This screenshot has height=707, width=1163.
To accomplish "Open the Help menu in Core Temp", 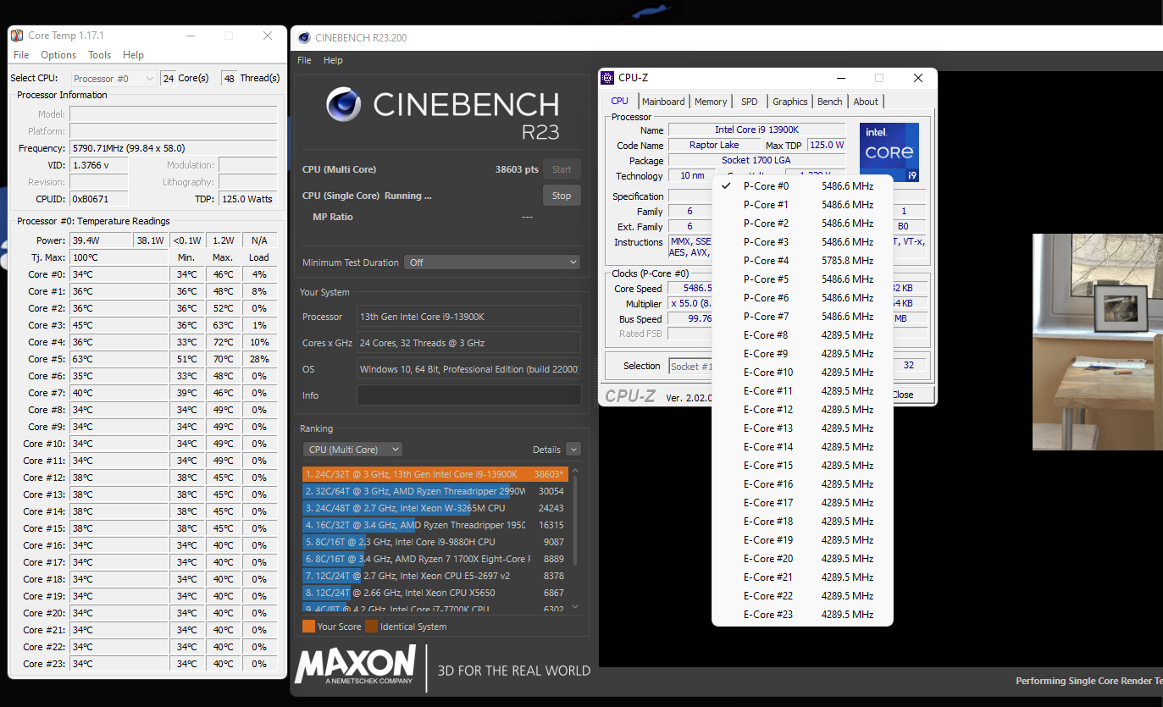I will (133, 55).
